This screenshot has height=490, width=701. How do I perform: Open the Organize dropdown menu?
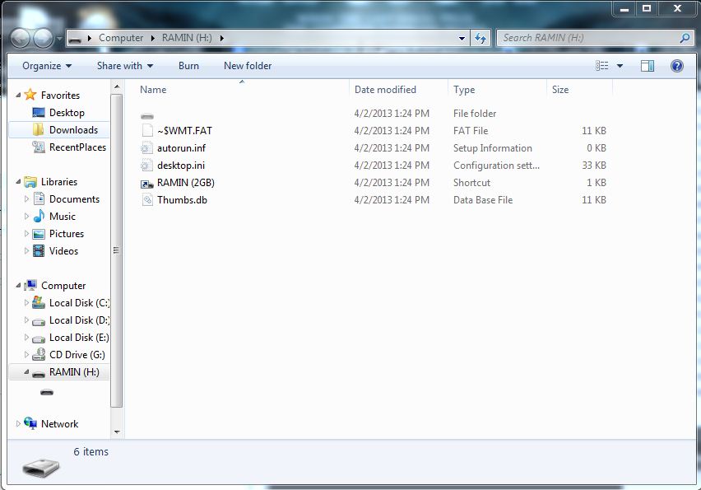(x=47, y=66)
